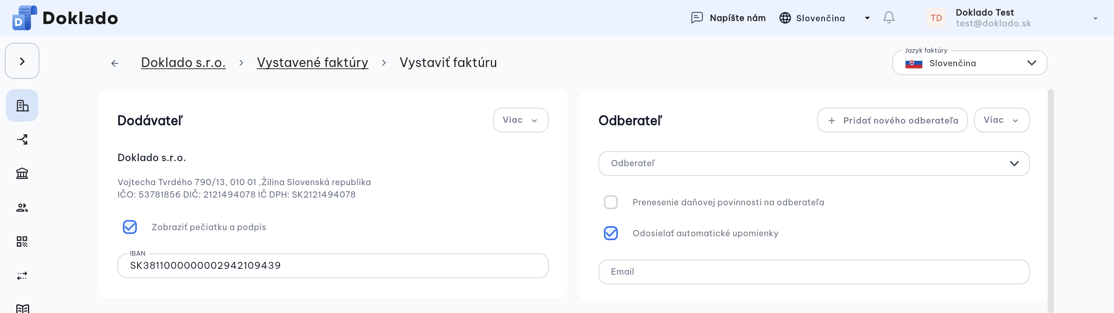Click Pridať nového odberateľa button
The image size is (1114, 313).
(x=892, y=120)
